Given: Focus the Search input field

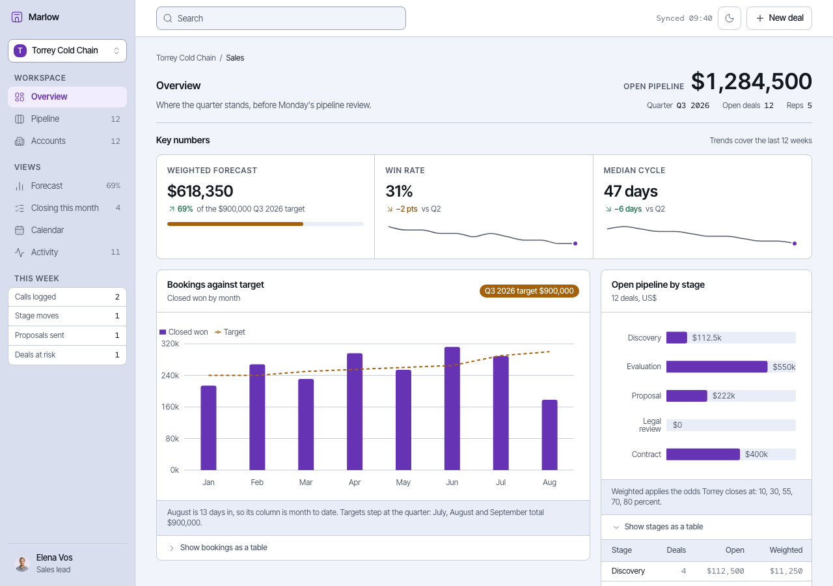Looking at the screenshot, I should (281, 18).
